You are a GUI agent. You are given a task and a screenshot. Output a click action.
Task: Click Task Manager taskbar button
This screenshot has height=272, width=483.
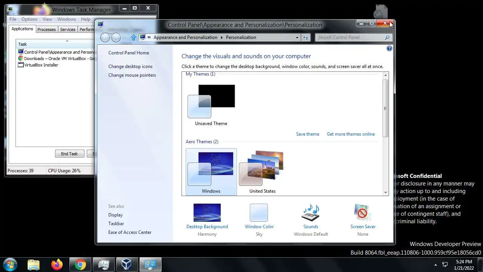pyautogui.click(x=103, y=264)
